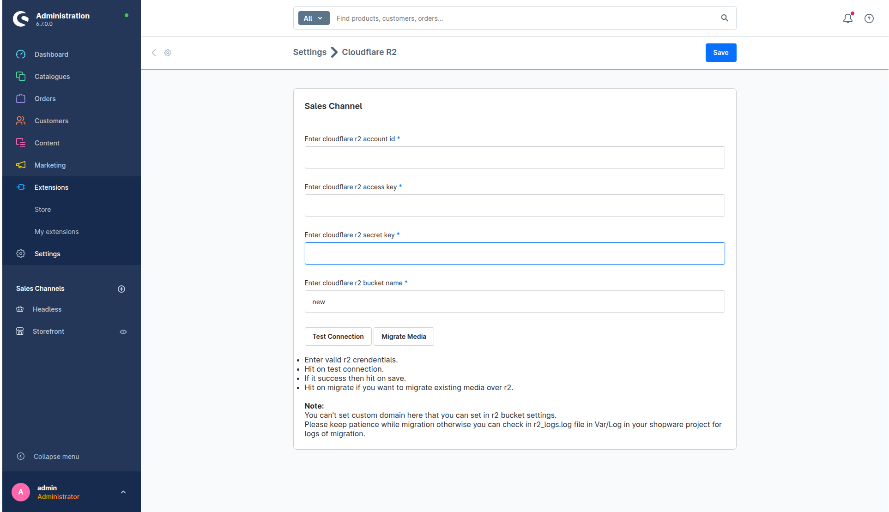Click the blue Save button
The image size is (889, 512).
pyautogui.click(x=721, y=53)
